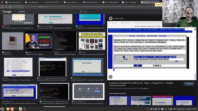View site security info via the padlock icon
The height and width of the screenshot is (111, 198).
point(28,6)
